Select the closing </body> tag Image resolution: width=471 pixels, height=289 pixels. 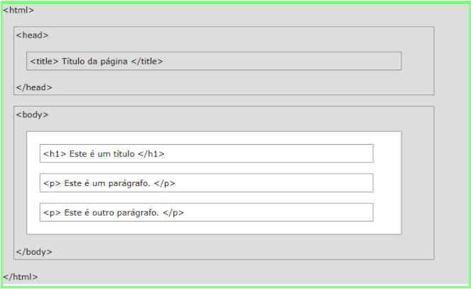pyautogui.click(x=34, y=252)
